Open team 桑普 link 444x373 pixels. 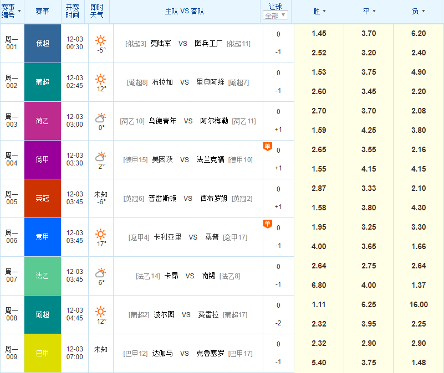pos(212,237)
